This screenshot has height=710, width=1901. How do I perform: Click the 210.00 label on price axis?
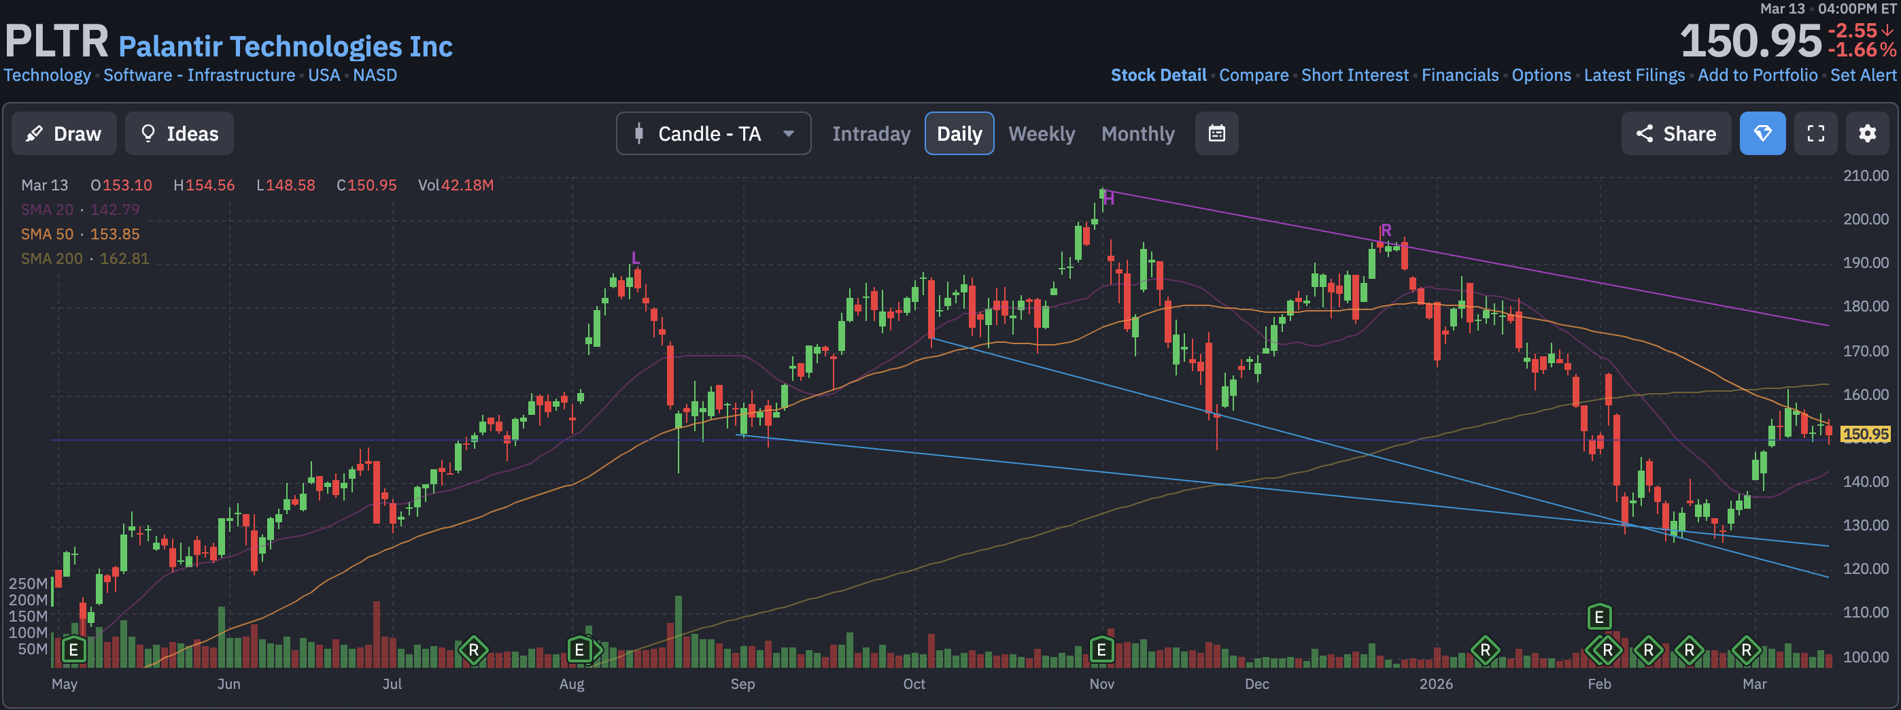(1866, 175)
